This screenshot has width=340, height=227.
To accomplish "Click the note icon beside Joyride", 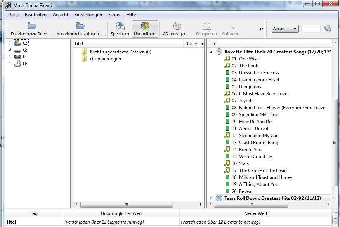I will click(x=227, y=100).
